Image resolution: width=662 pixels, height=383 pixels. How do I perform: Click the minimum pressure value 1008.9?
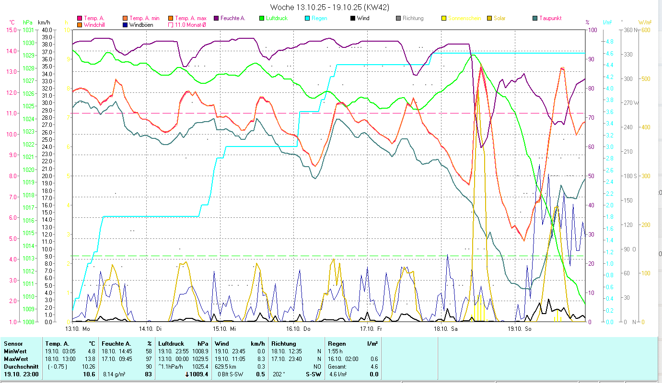coord(200,351)
